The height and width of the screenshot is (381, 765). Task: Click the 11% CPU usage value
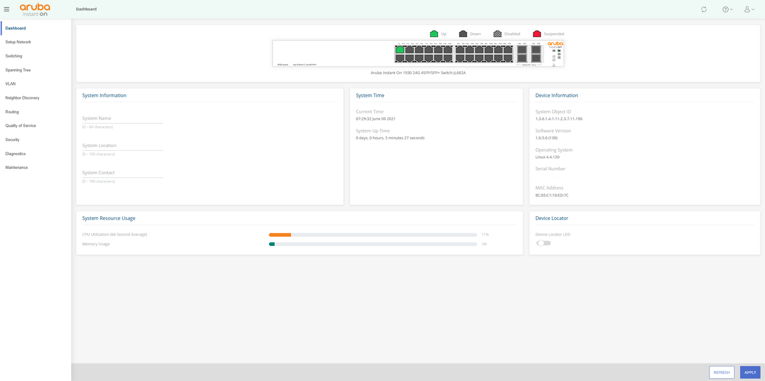(x=485, y=235)
